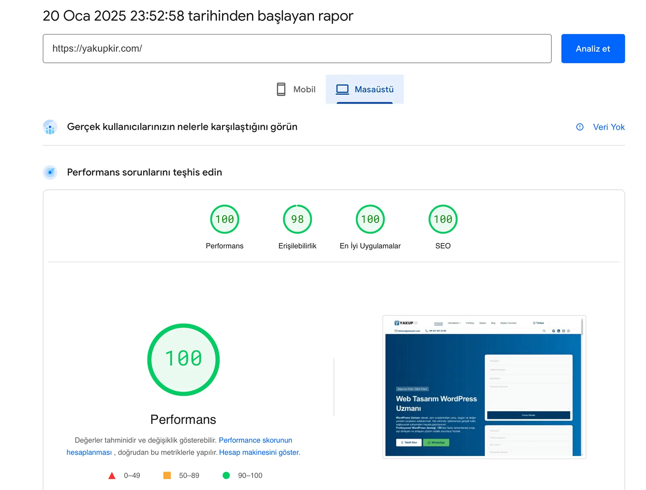This screenshot has height=490, width=646.
Task: Click the Erişilebilirlik label
Action: point(298,246)
